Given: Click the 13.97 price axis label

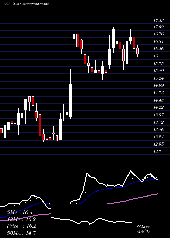Looking at the screenshot, I should click(159, 115).
